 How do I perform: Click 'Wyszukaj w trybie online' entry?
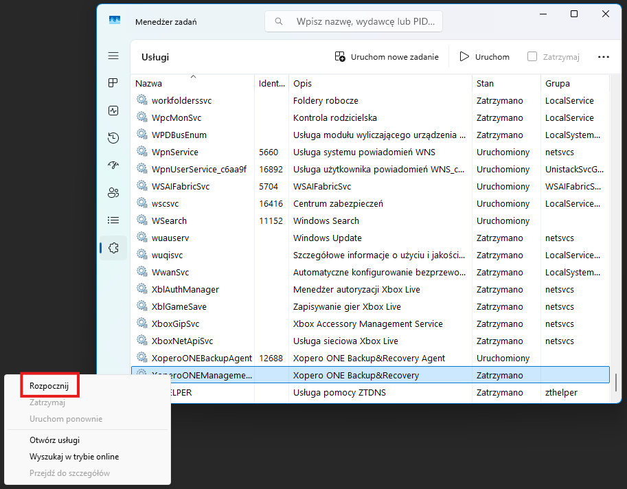pos(74,457)
